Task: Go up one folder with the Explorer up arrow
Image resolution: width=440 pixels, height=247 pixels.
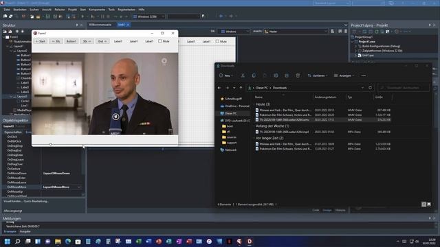Action: 241,88
